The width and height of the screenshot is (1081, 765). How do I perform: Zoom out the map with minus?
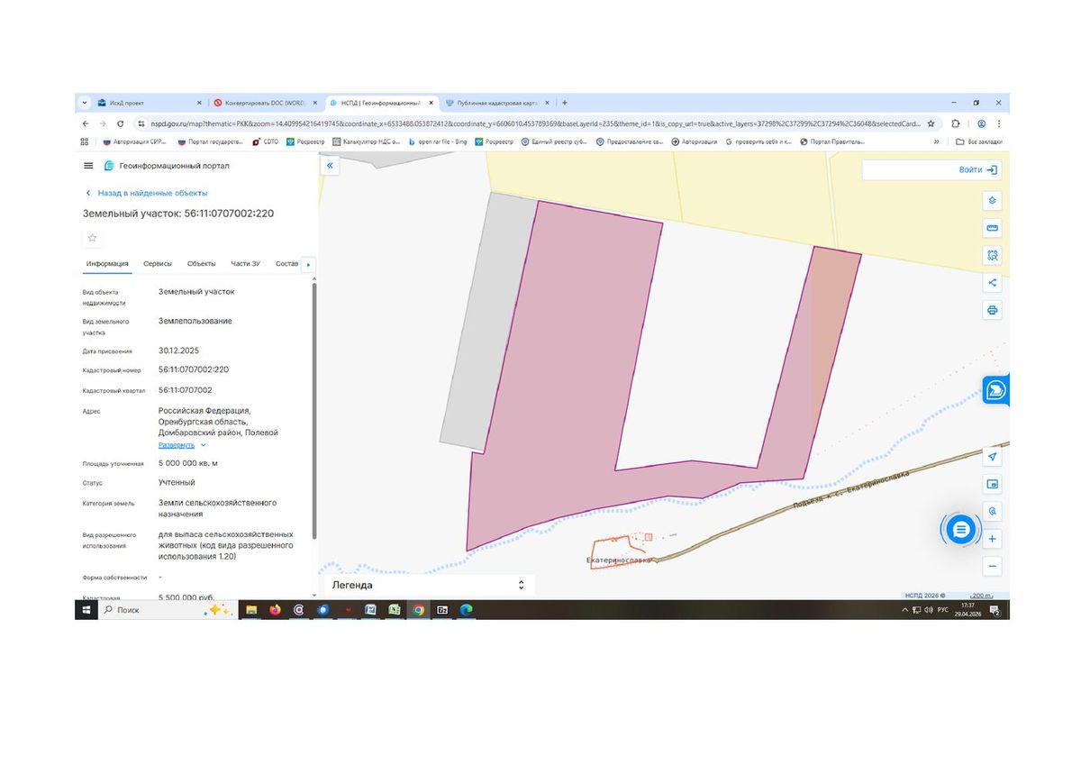click(992, 566)
